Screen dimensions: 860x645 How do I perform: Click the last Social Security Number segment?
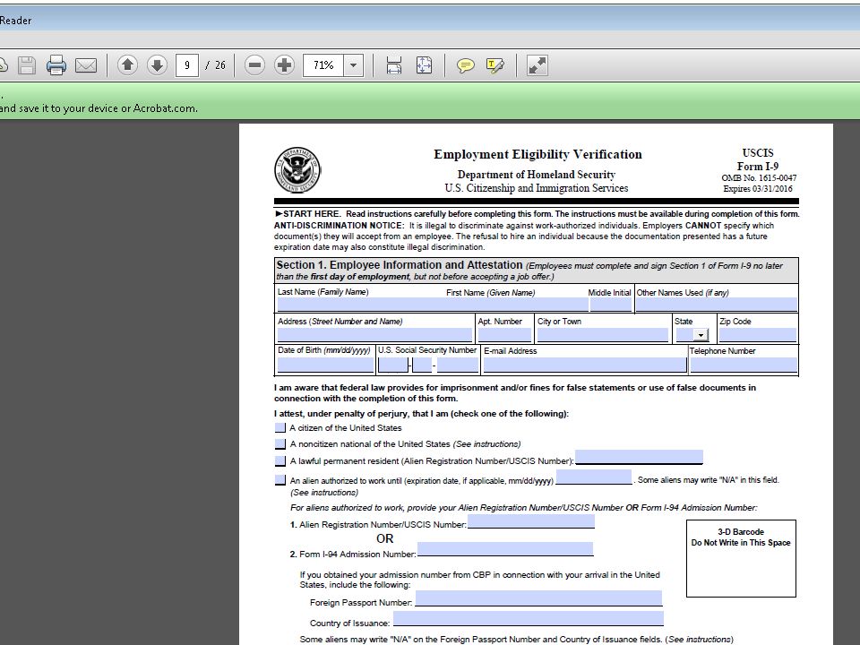[x=458, y=365]
